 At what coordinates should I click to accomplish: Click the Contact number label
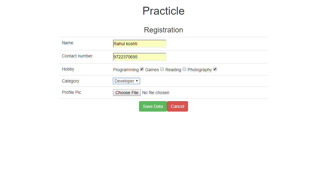[77, 56]
